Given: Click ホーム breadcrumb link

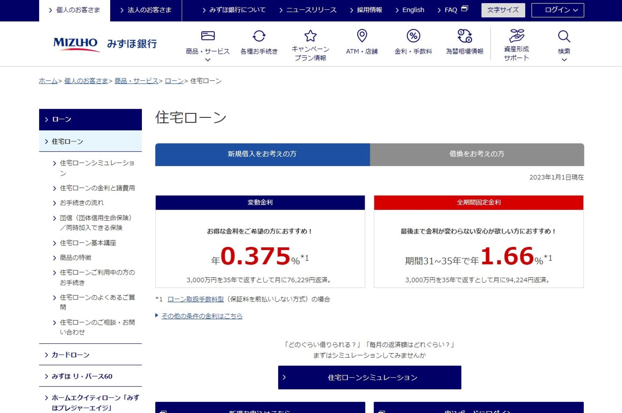Looking at the screenshot, I should (48, 81).
